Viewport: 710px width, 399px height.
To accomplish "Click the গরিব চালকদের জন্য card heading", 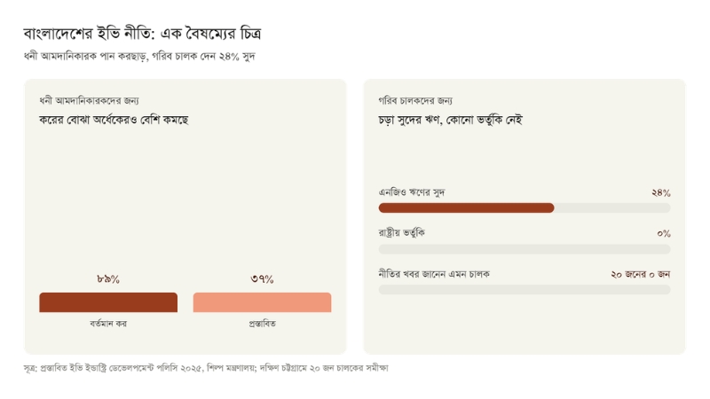I will point(415,100).
